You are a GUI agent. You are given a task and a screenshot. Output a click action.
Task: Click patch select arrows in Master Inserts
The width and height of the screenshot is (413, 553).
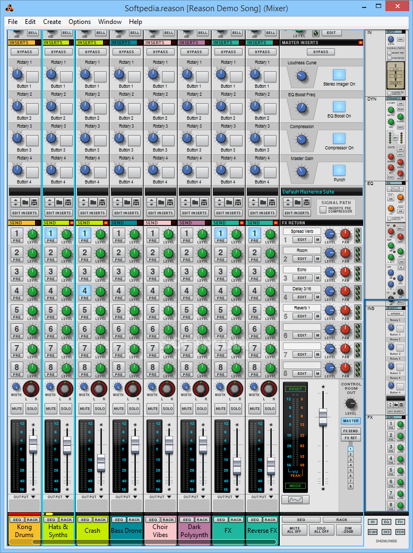coord(288,203)
